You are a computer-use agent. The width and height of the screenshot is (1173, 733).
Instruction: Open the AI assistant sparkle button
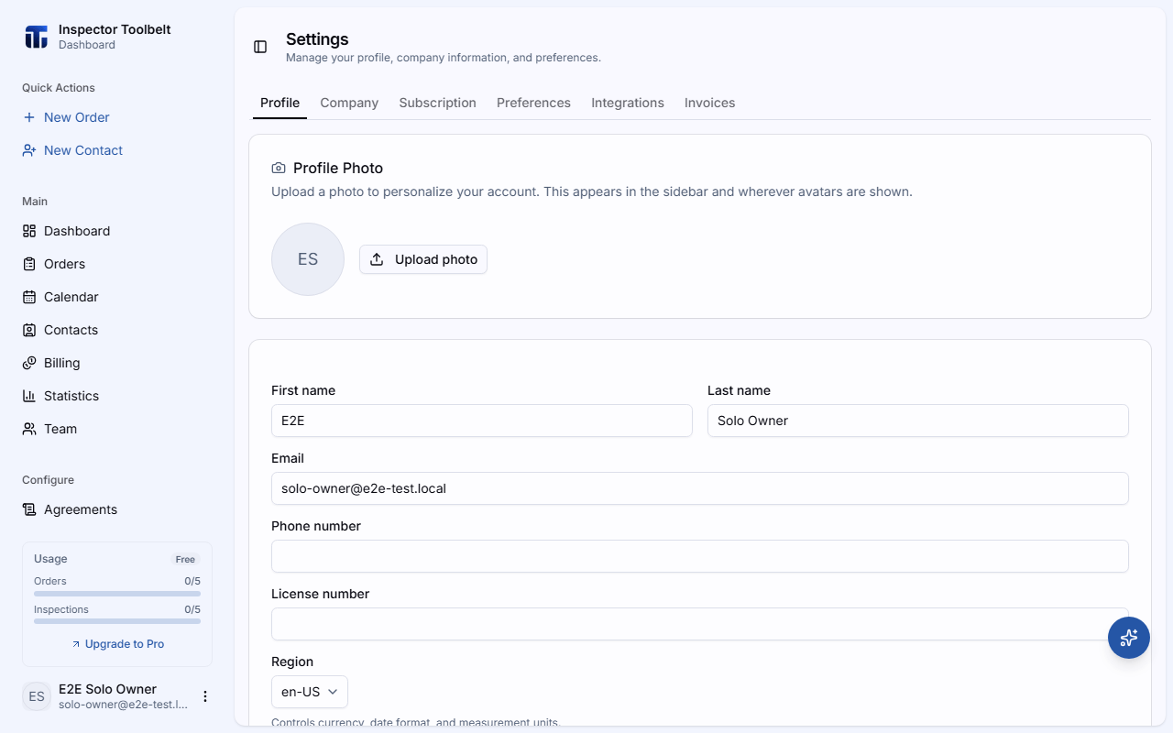coord(1129,638)
